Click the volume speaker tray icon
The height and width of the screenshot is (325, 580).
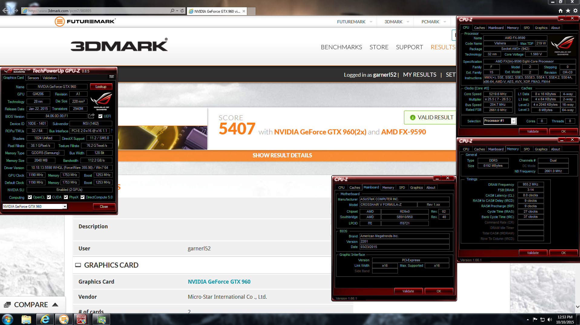click(550, 320)
